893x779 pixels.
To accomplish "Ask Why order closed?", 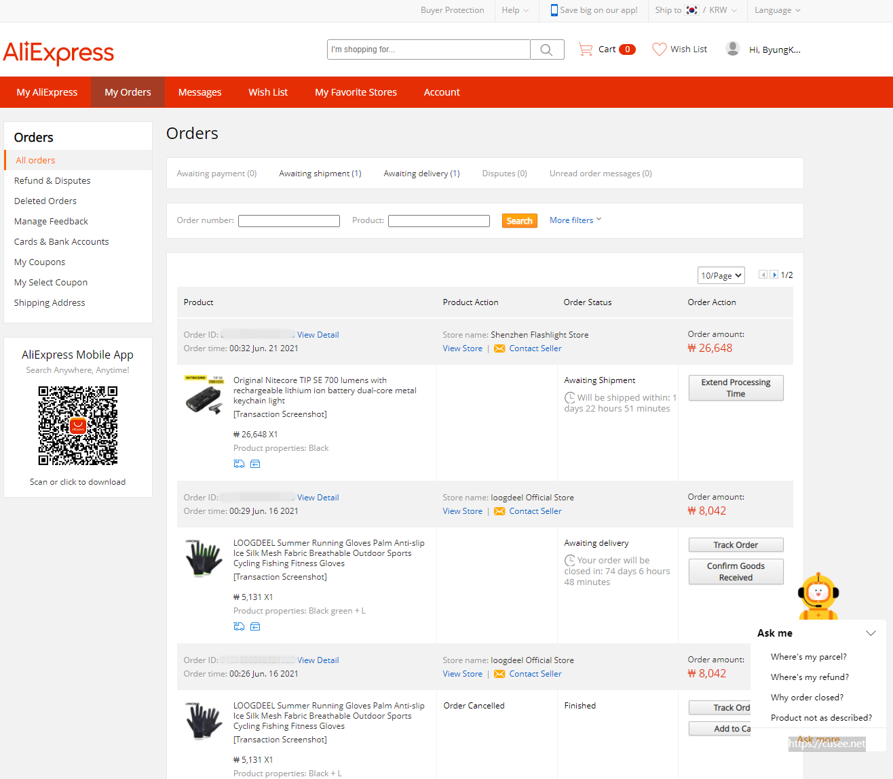I will pos(807,698).
